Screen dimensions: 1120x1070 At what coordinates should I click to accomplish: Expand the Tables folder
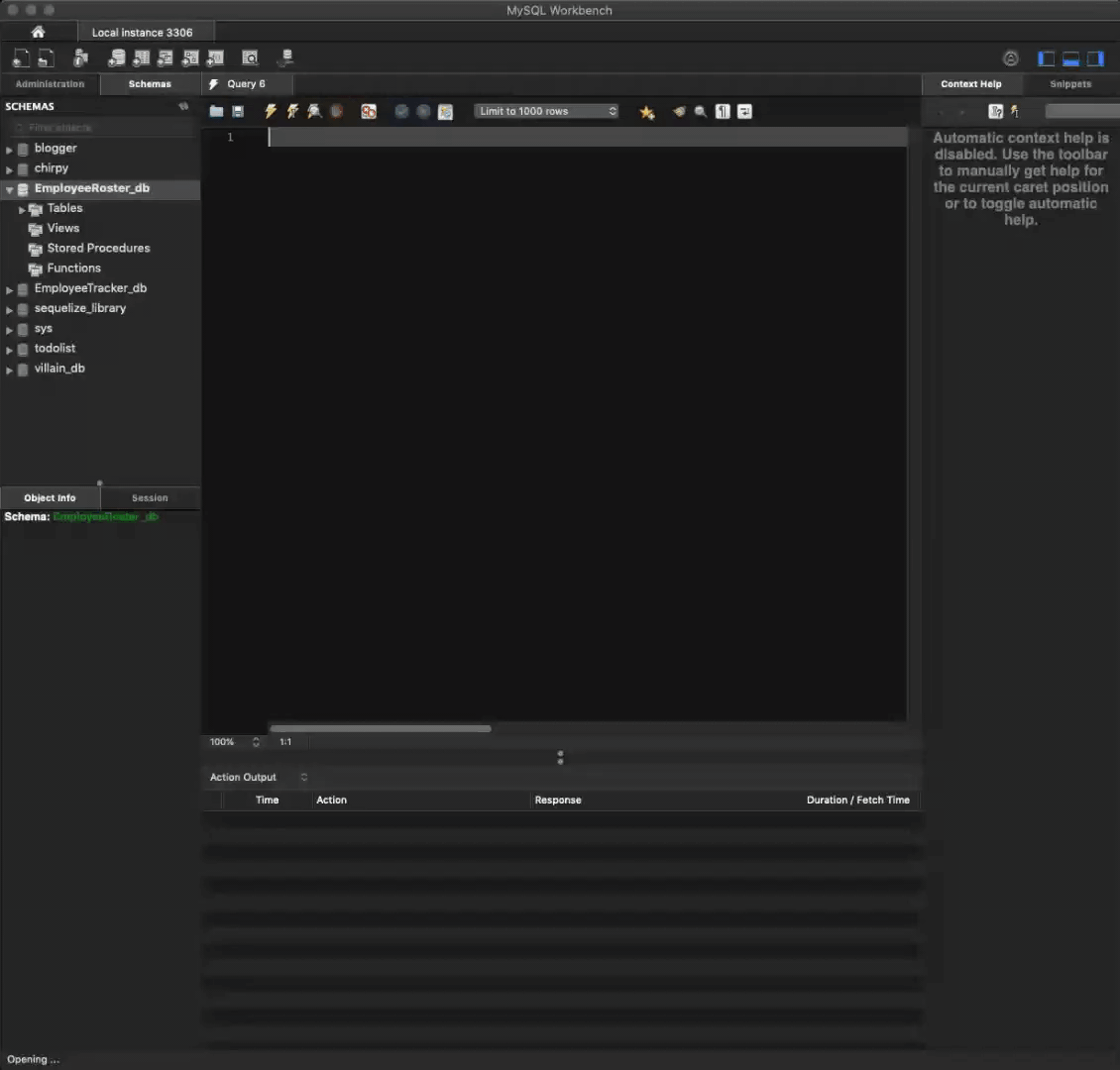tap(22, 209)
